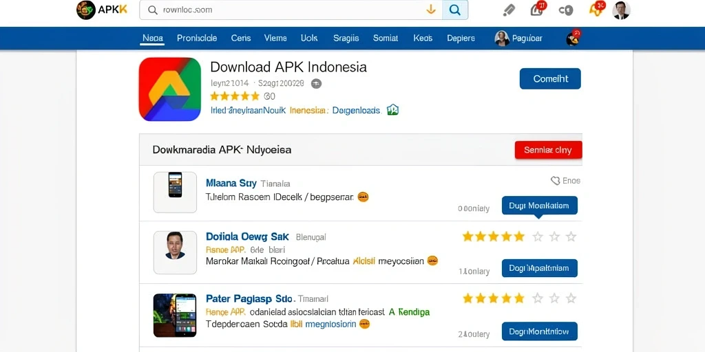Click the star rating for Doiigla Oewg Sak
Viewport: 705px width, 352px height.
coord(519,236)
